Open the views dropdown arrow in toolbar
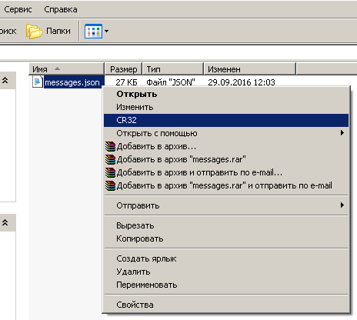 point(106,31)
